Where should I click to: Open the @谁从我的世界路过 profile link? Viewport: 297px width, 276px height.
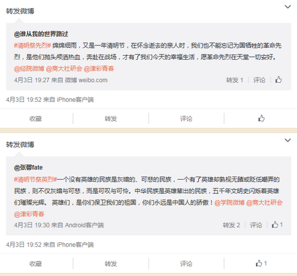(x=41, y=34)
